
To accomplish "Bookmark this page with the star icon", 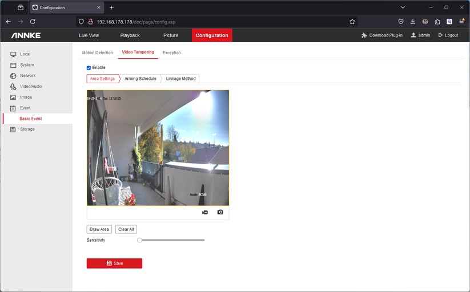I will (x=352, y=22).
